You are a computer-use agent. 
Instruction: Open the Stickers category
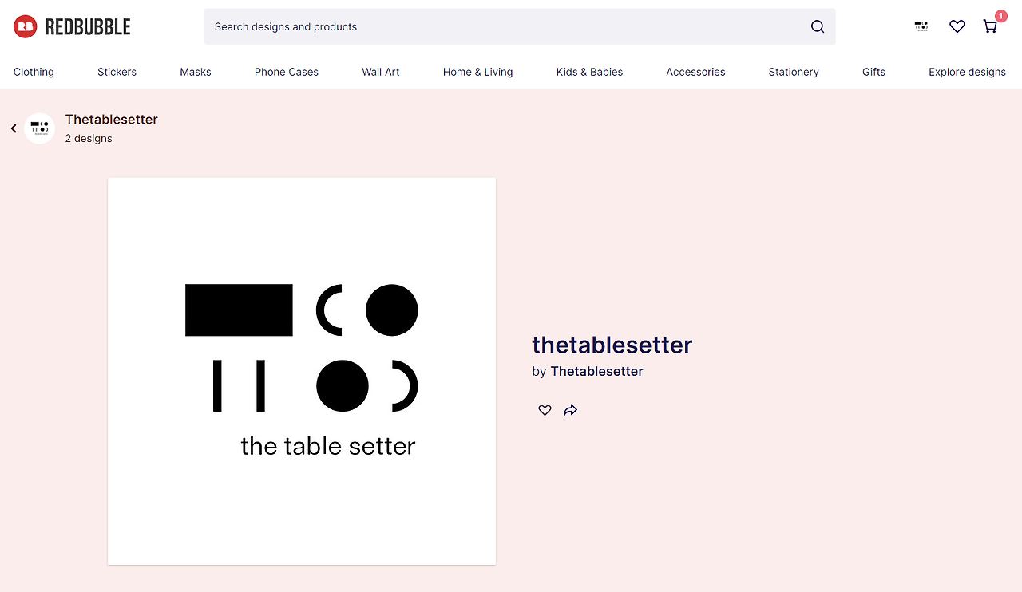point(117,72)
